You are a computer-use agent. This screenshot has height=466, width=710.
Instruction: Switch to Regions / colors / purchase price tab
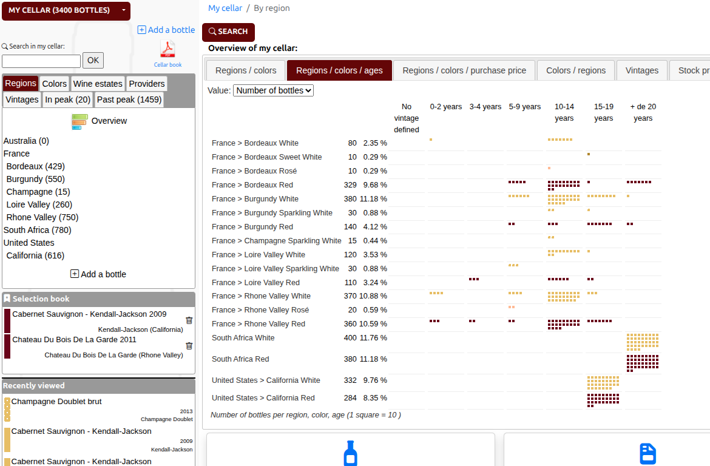click(464, 70)
